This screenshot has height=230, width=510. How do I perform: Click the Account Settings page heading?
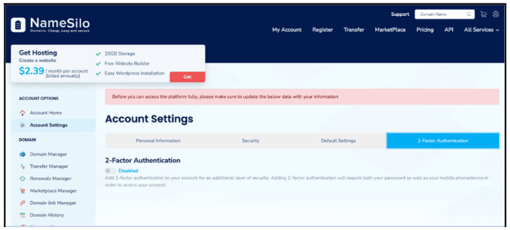coord(149,119)
